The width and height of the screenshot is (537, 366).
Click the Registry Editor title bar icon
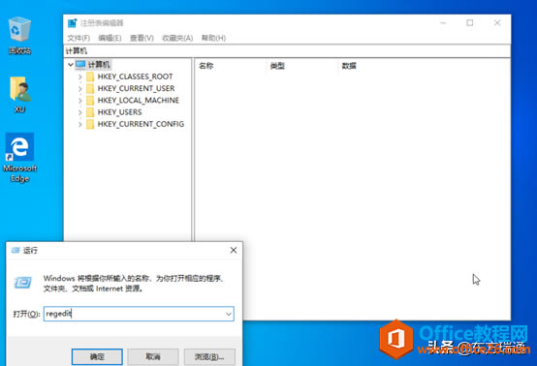pyautogui.click(x=73, y=23)
